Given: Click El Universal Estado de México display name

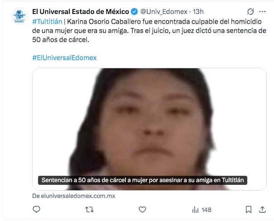Looking at the screenshot, I should pos(81,12).
